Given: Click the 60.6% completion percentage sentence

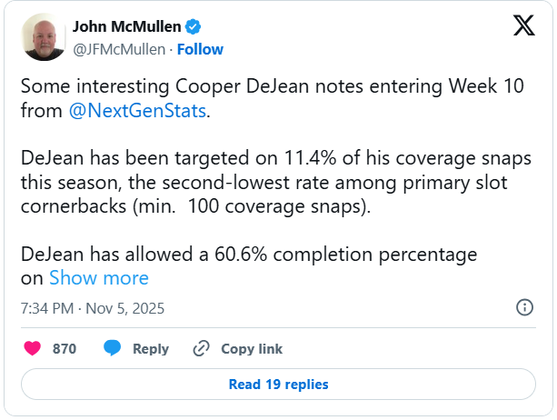Looking at the screenshot, I should click(248, 254).
